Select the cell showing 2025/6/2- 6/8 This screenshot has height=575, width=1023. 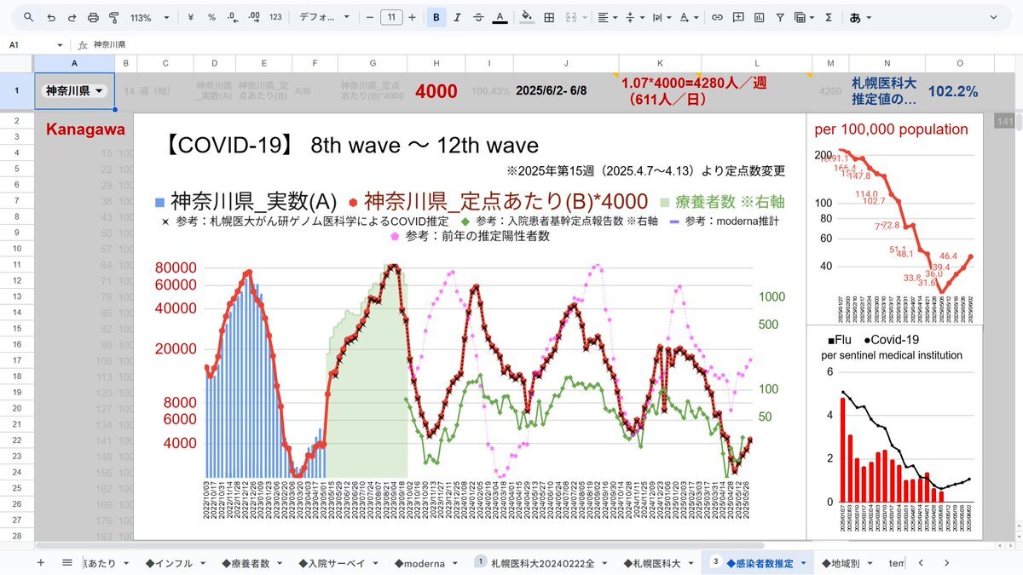(566, 91)
